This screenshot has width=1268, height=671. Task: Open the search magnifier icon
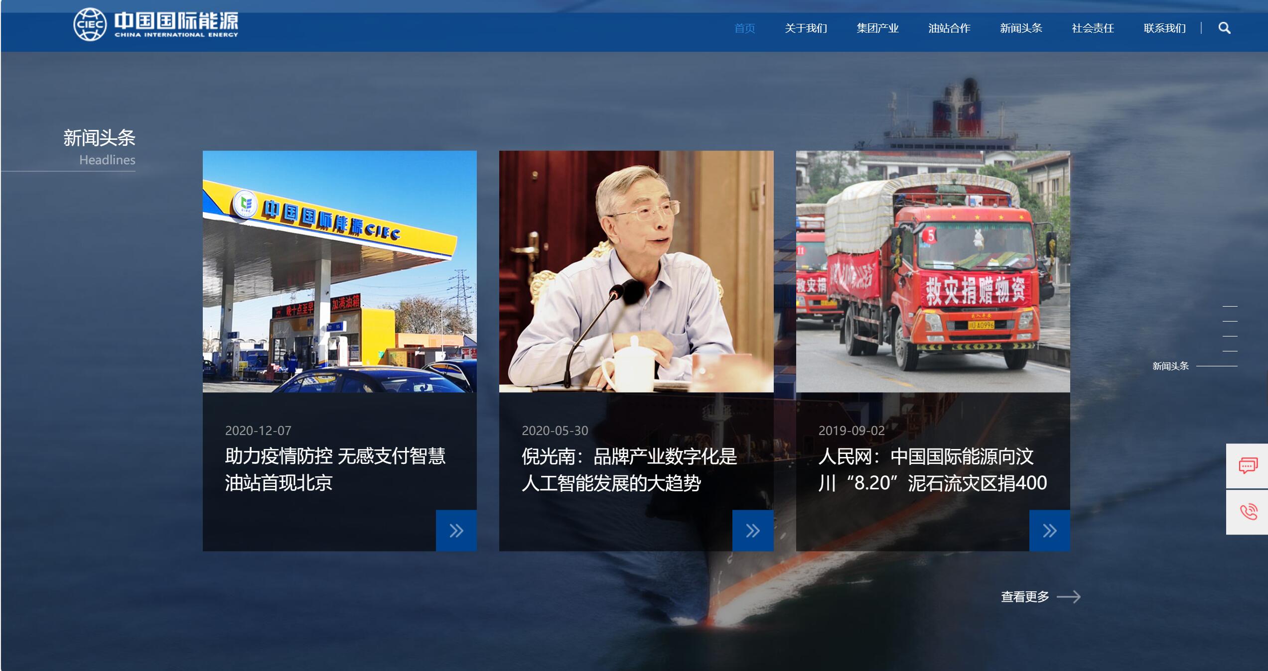1224,28
